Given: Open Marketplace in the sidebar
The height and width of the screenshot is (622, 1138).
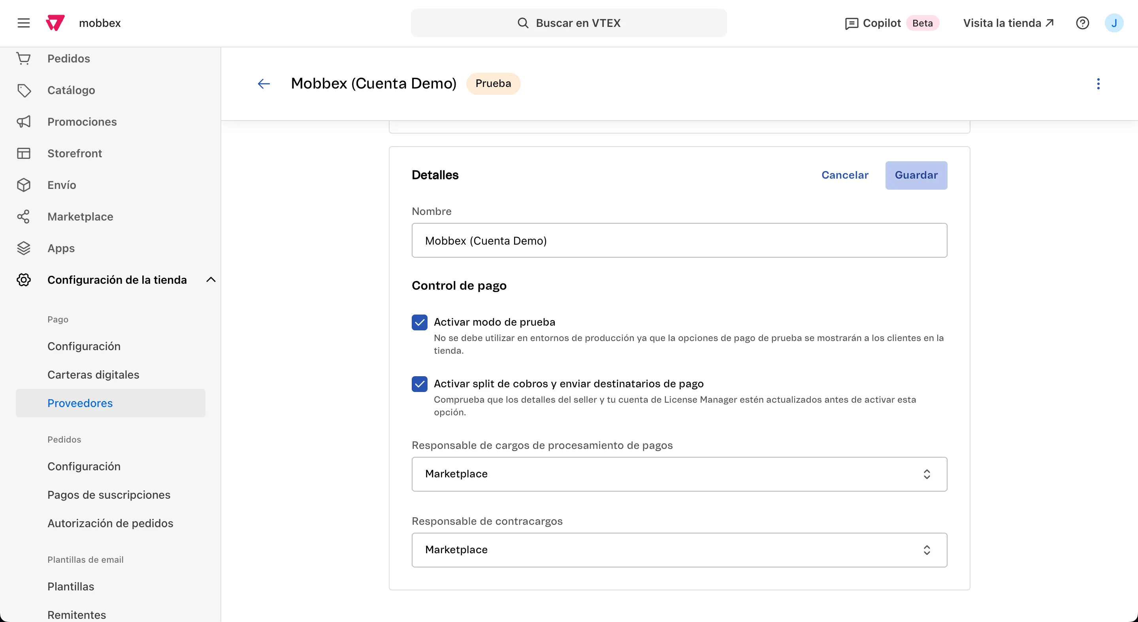Looking at the screenshot, I should tap(80, 217).
